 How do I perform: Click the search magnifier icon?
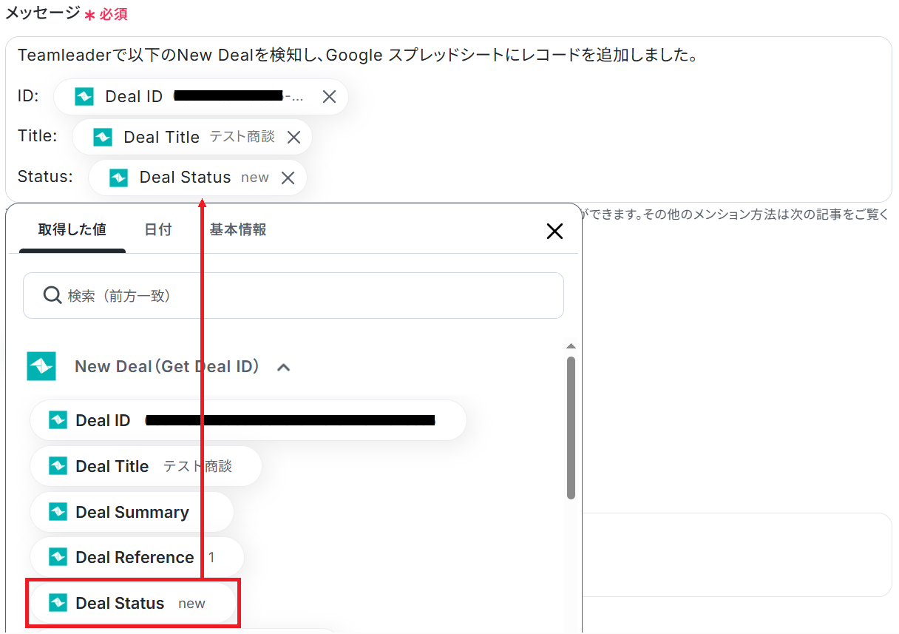52,295
